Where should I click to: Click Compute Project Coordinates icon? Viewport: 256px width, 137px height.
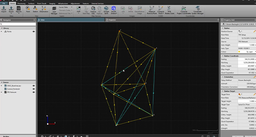pos(184,9)
